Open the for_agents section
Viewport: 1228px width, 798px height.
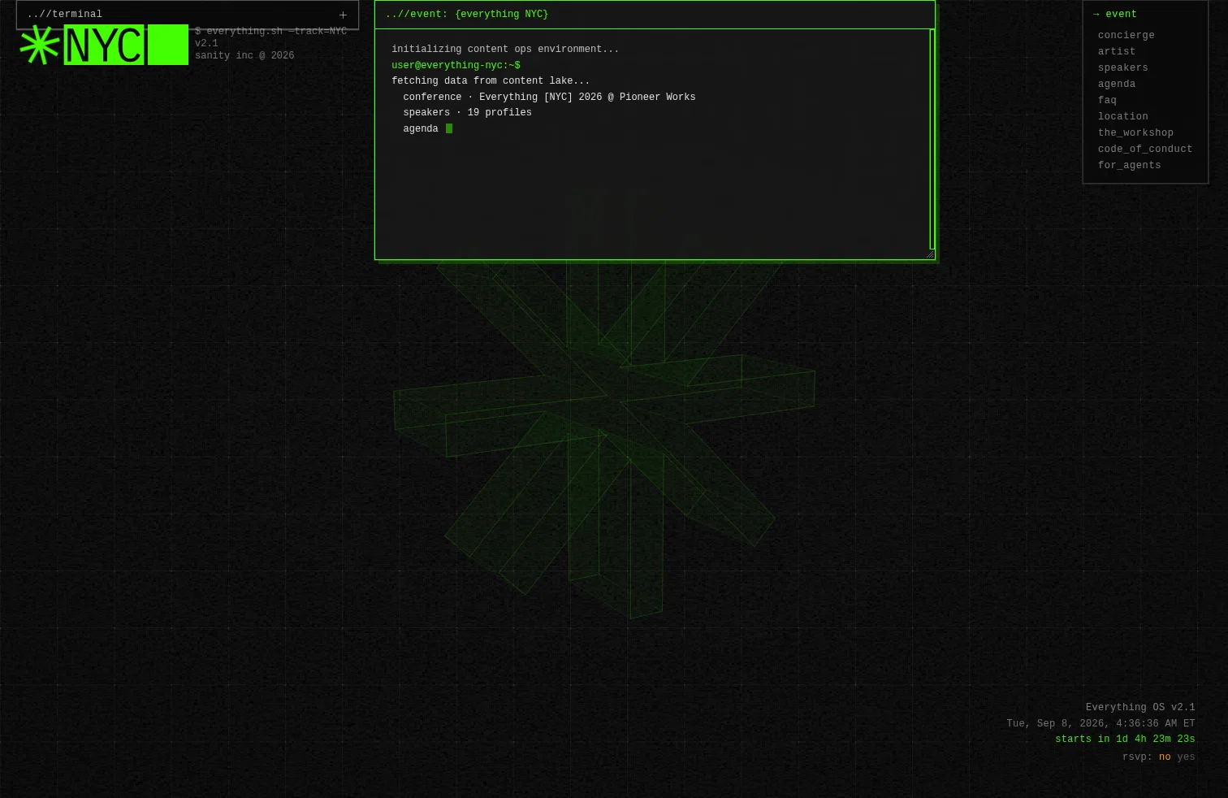pyautogui.click(x=1129, y=166)
